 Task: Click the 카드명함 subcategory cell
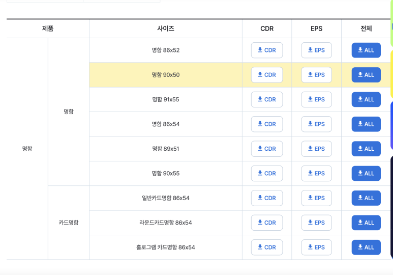pyautogui.click(x=69, y=223)
